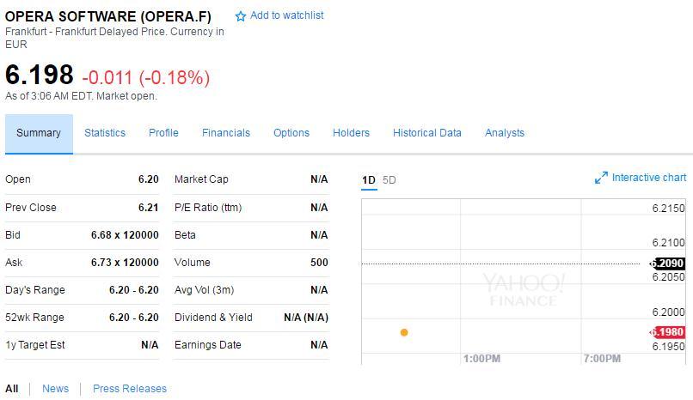Filter feed by News
Image resolution: width=693 pixels, height=400 pixels.
point(55,389)
